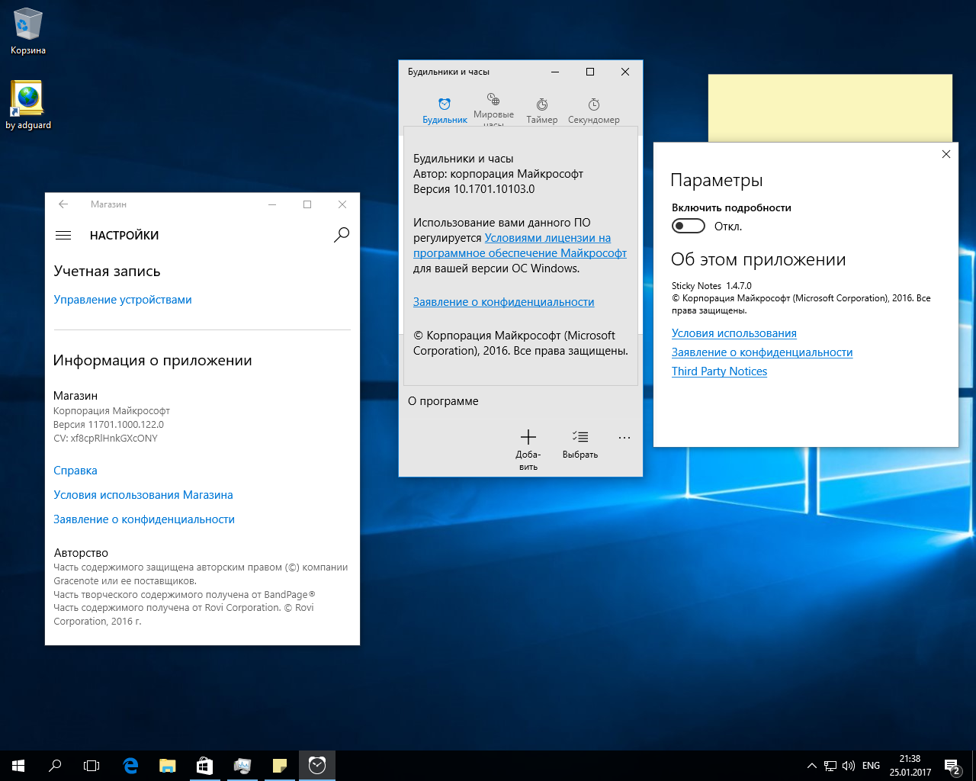Screen dimensions: 976x781
Task: Minimize the Магазин window
Action: [x=272, y=204]
